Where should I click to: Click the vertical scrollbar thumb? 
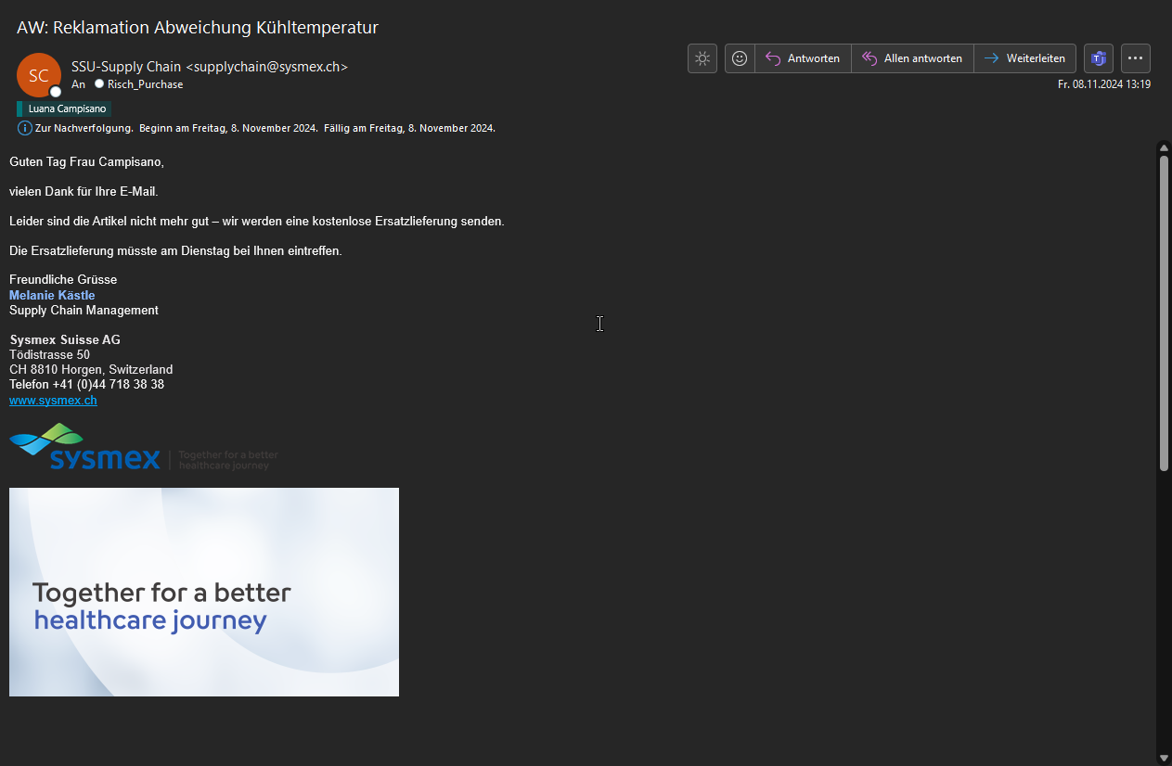(1164, 311)
